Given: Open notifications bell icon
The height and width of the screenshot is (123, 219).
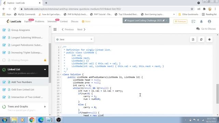Looking at the screenshot, I should (201, 22).
